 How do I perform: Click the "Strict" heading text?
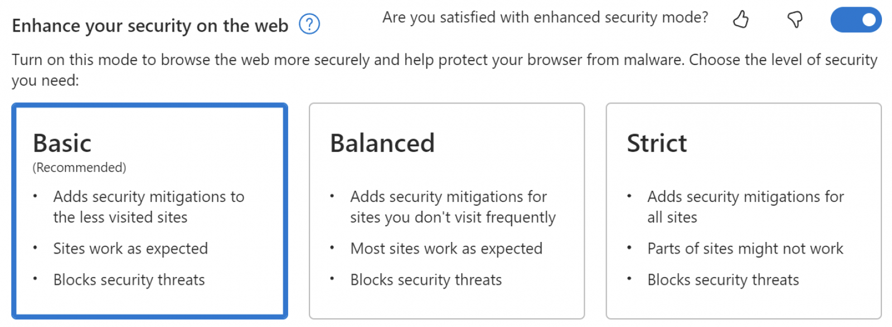pyautogui.click(x=657, y=143)
